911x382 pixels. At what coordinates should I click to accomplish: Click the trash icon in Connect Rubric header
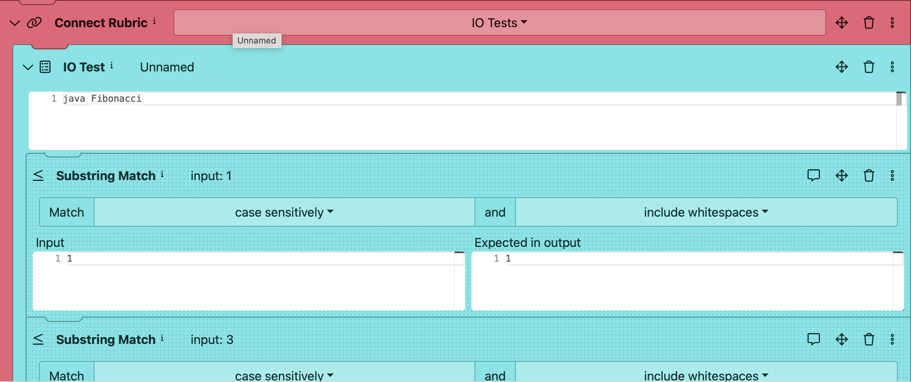(869, 23)
